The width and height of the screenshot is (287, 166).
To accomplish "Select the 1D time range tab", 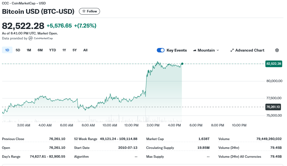I will tap(7, 50).
